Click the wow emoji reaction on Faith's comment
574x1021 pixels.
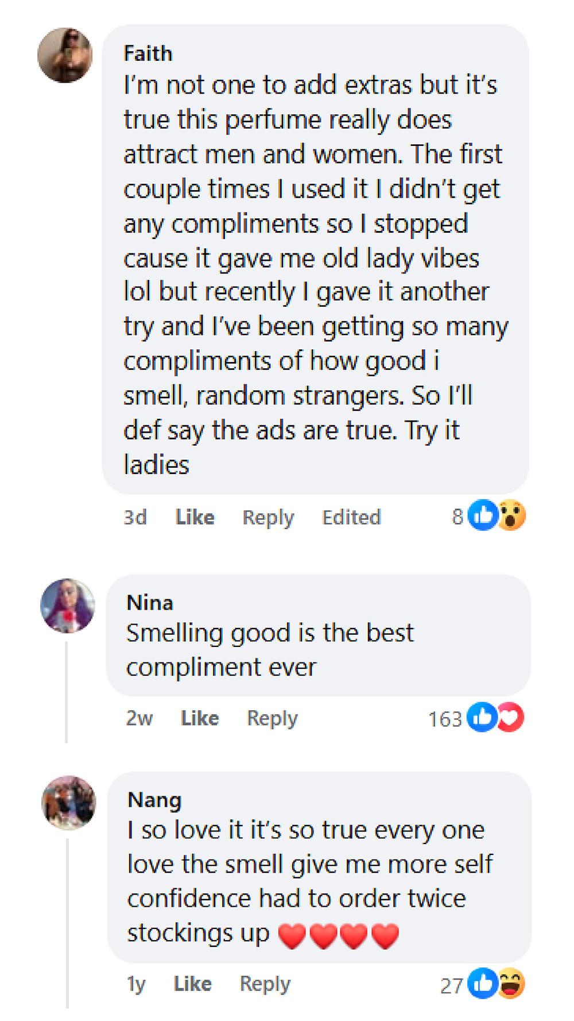point(511,515)
